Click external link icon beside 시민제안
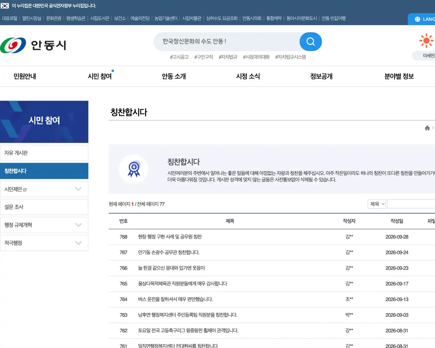The width and height of the screenshot is (435, 348). [x=25, y=190]
